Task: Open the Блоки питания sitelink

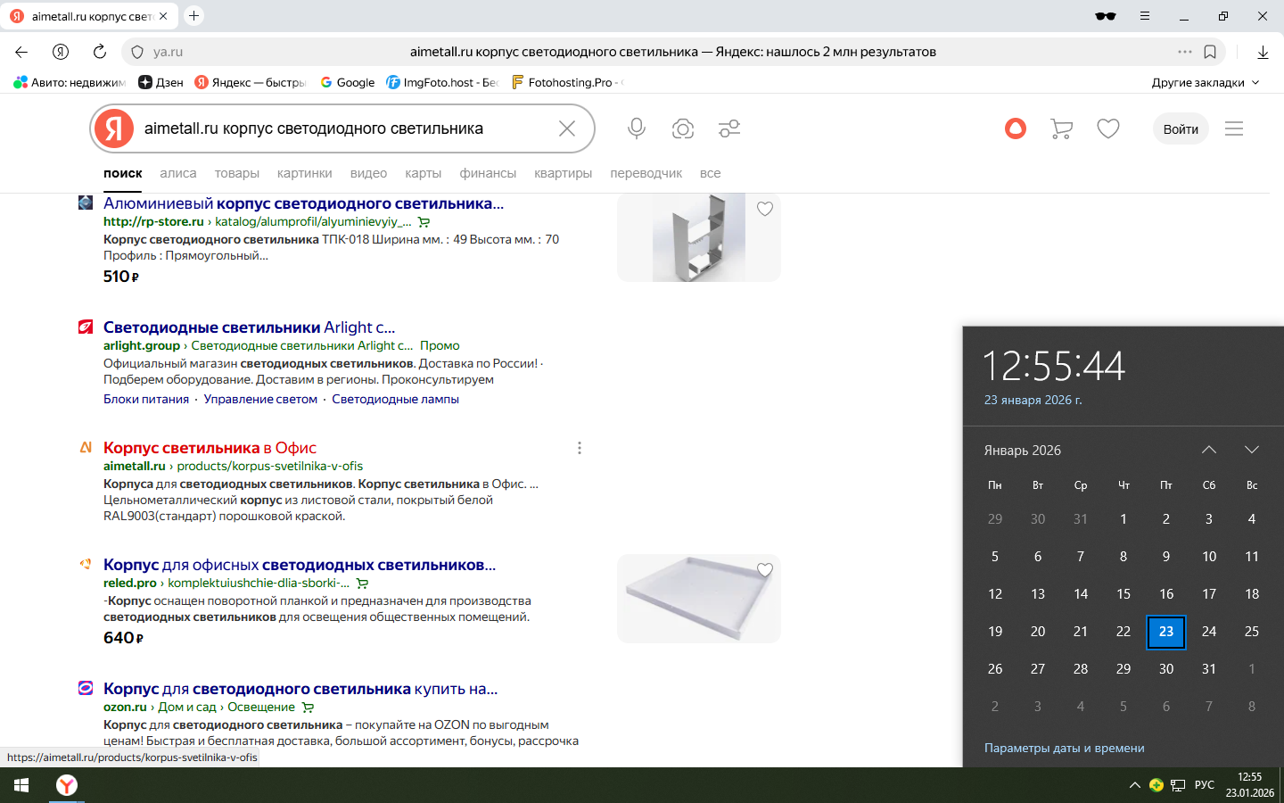Action: click(x=146, y=399)
